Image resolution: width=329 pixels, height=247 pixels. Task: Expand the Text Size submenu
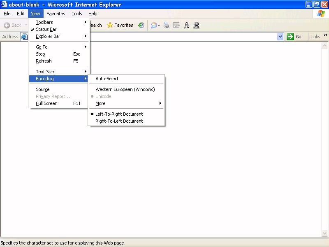[59, 72]
